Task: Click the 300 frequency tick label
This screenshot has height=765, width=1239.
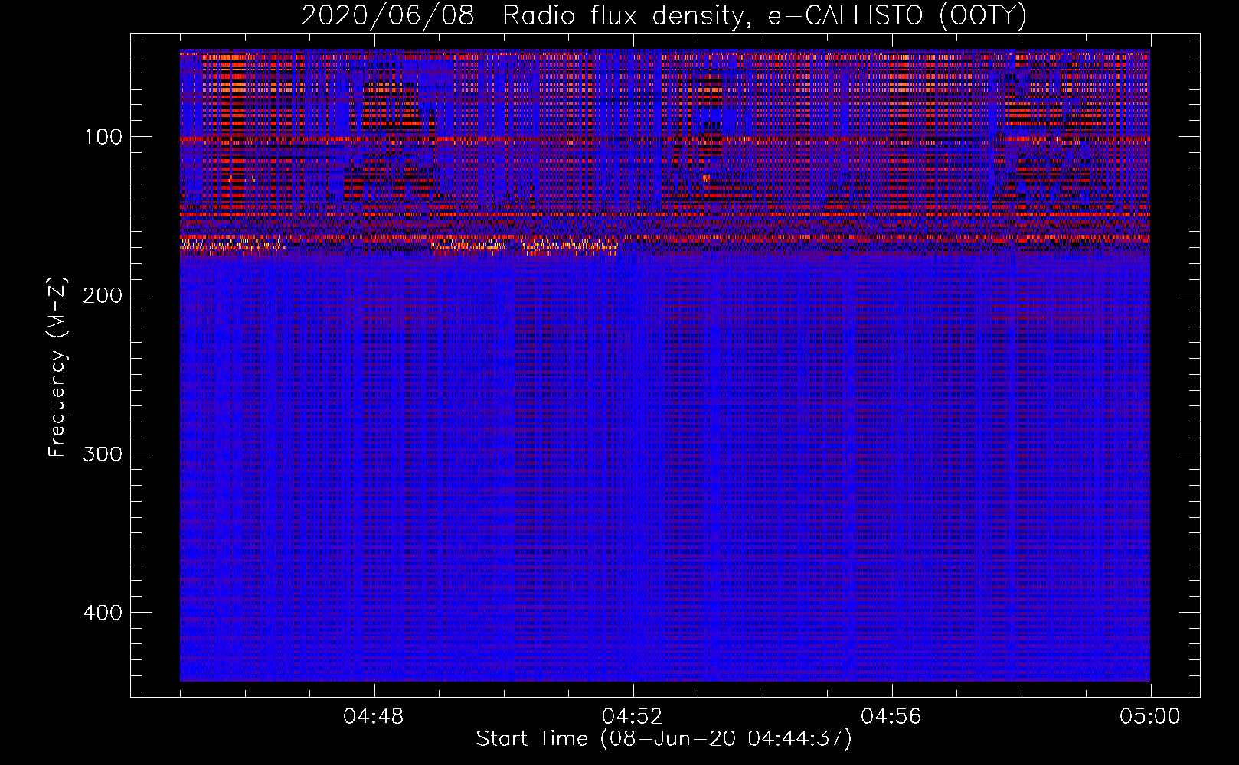Action: coord(103,454)
